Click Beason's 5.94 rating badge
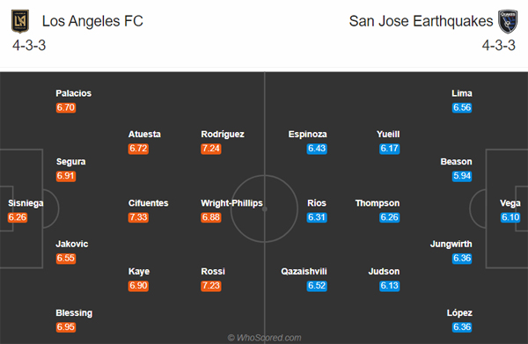This screenshot has width=528, height=344. (462, 176)
